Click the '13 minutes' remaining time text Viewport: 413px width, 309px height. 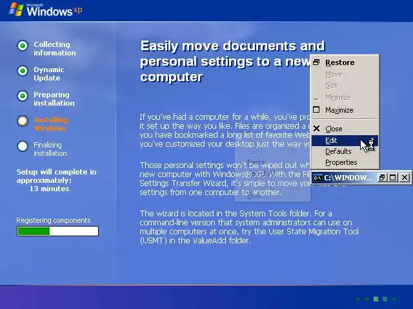coord(50,189)
